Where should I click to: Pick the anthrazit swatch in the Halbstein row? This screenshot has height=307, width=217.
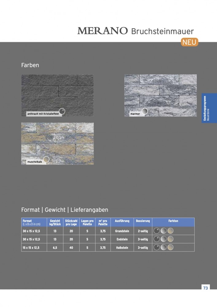click(157, 247)
